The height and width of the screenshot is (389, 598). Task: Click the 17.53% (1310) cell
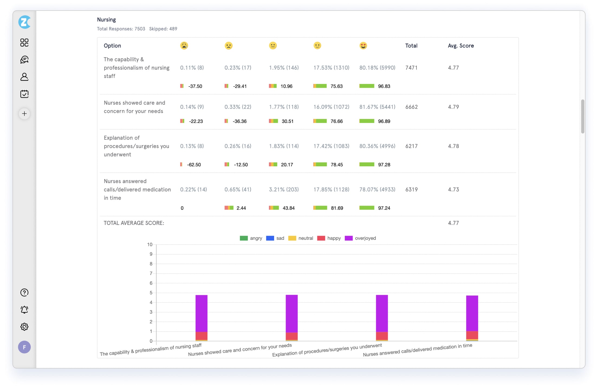coord(331,67)
